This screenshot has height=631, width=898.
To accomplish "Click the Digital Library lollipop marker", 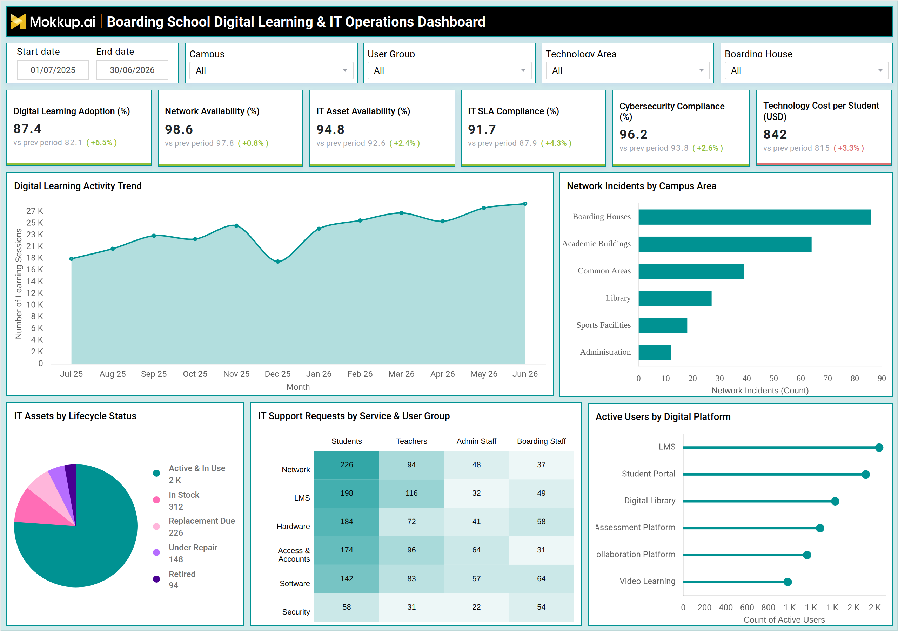I will click(x=835, y=501).
